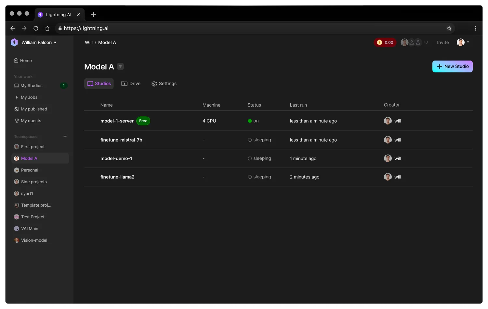Click the Free badge on model-1-server
The image size is (488, 309).
pos(143,121)
